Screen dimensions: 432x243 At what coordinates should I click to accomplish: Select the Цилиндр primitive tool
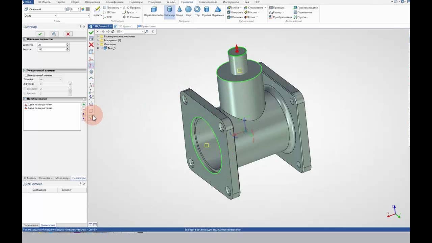(169, 11)
